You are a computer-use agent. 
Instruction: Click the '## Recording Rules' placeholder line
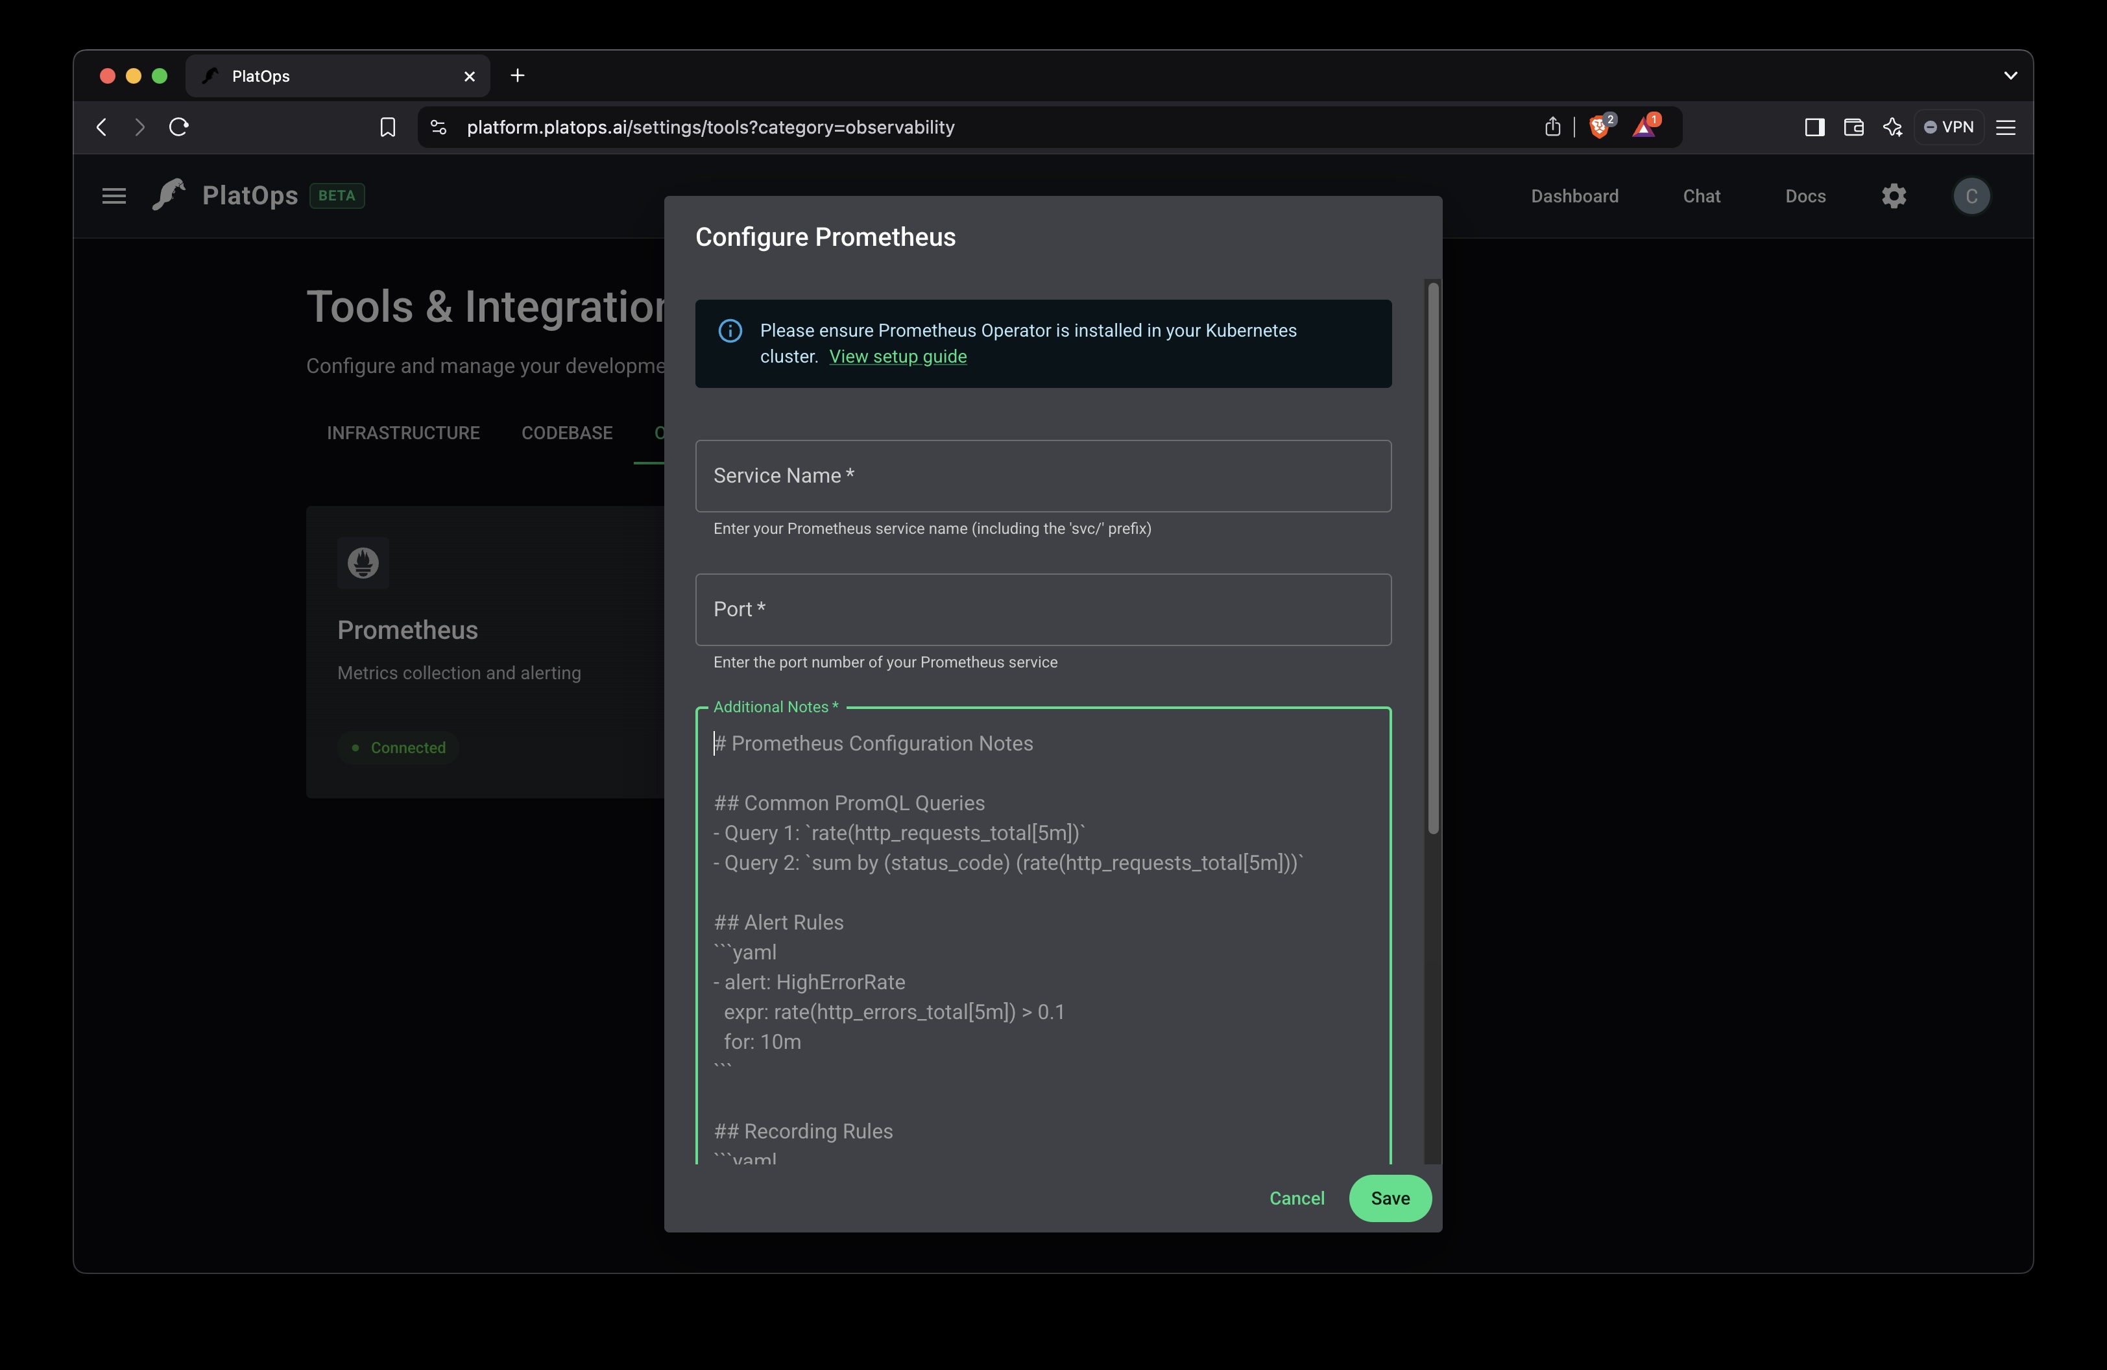(x=803, y=1132)
